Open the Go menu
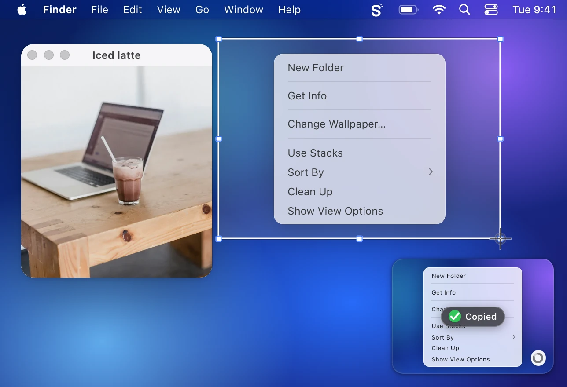The height and width of the screenshot is (387, 567). tap(202, 10)
